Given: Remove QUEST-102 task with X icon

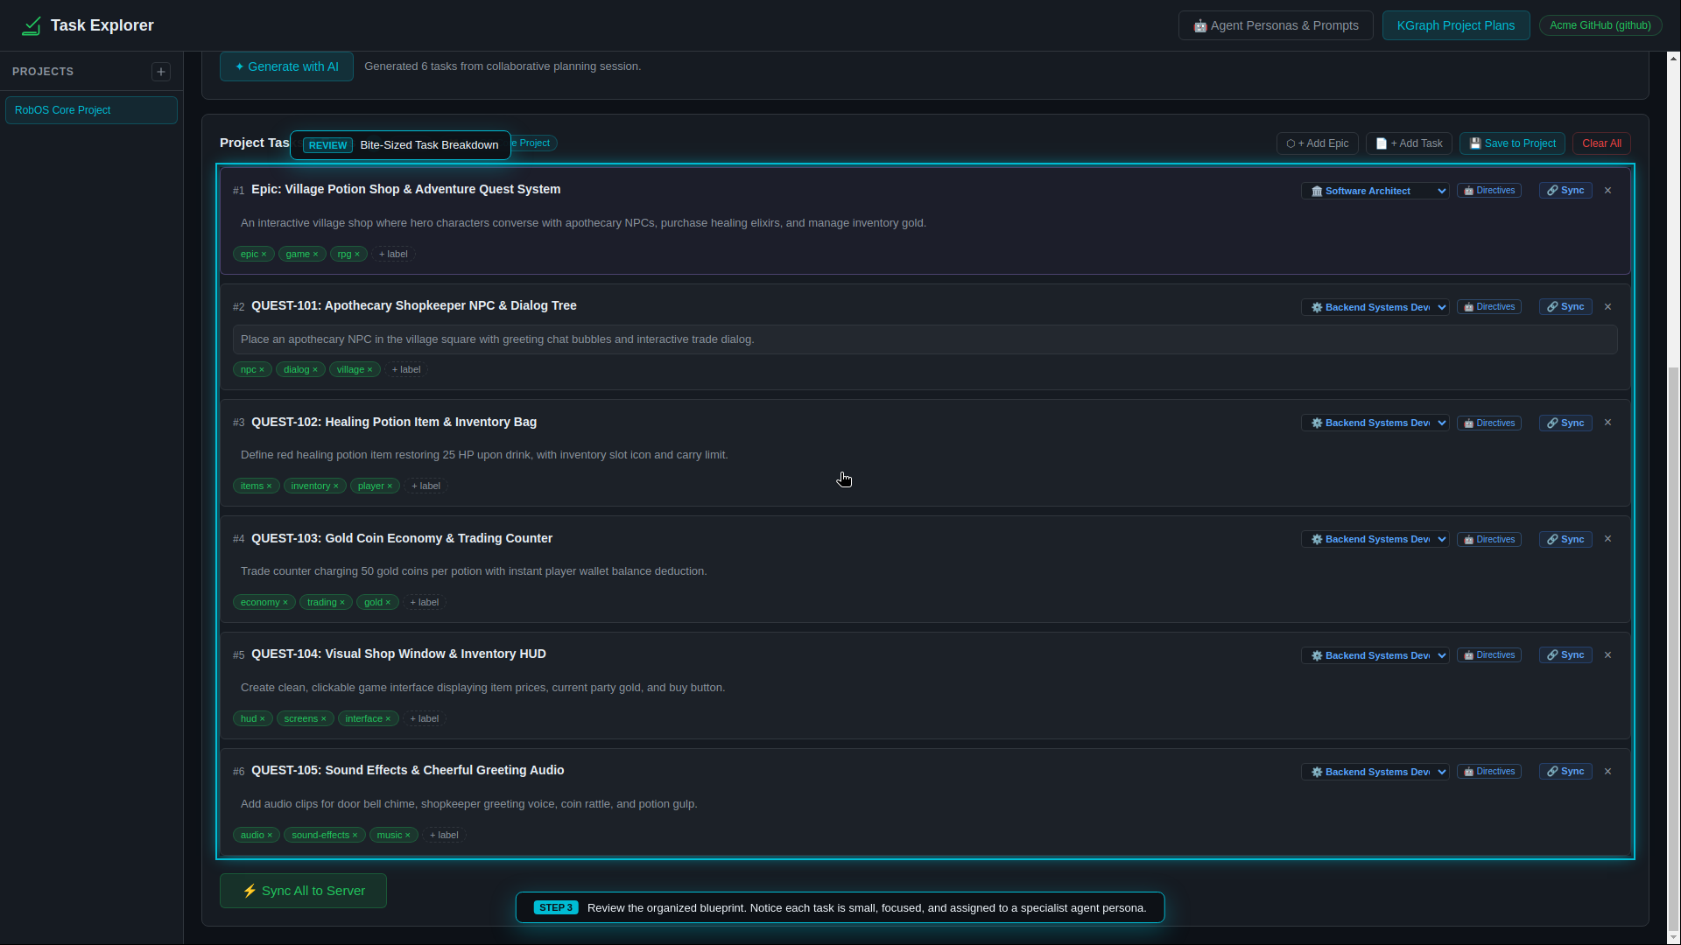Looking at the screenshot, I should tap(1607, 423).
